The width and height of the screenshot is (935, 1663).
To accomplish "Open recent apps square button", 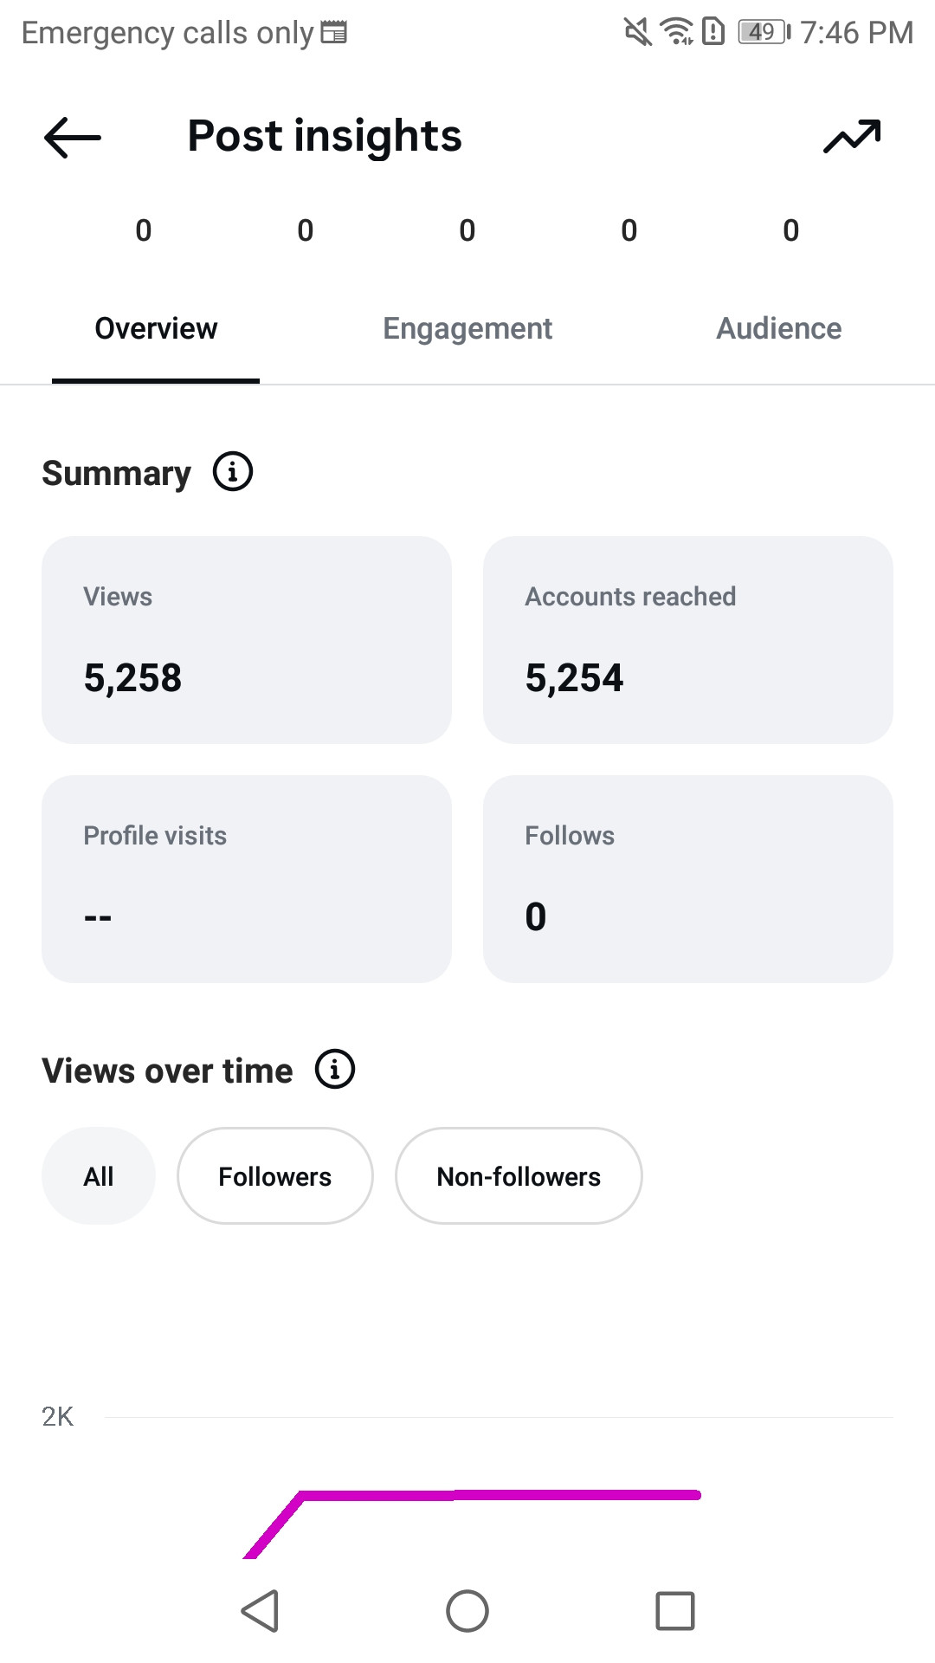I will pyautogui.click(x=675, y=1611).
